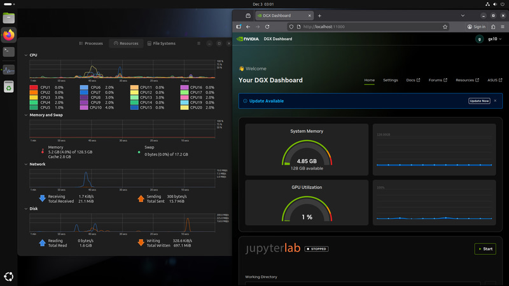Screen dimensions: 509x286
Task: Click the NVIDIA logo in dashboard header
Action: [x=248, y=39]
